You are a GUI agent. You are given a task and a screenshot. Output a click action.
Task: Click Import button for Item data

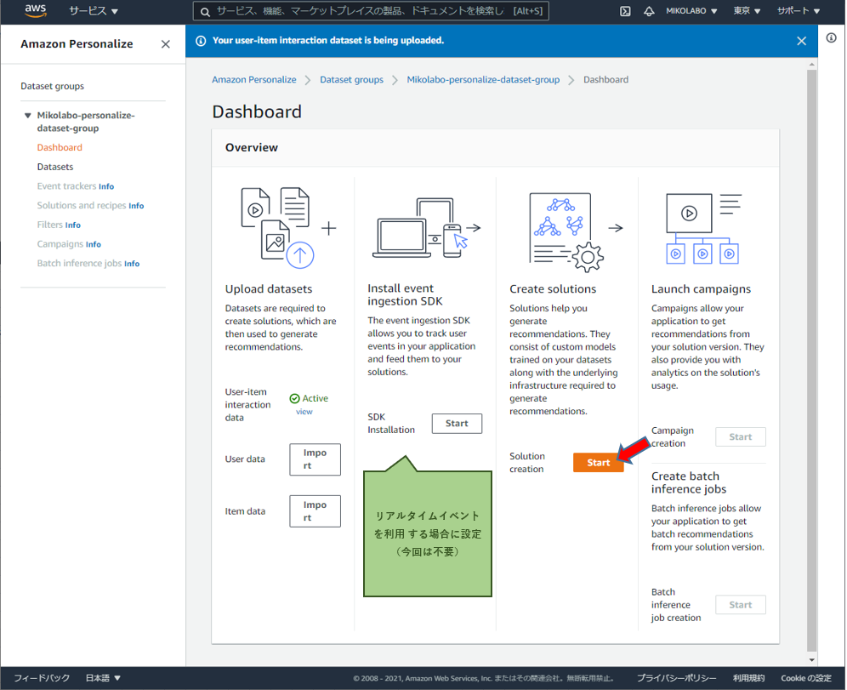(315, 511)
